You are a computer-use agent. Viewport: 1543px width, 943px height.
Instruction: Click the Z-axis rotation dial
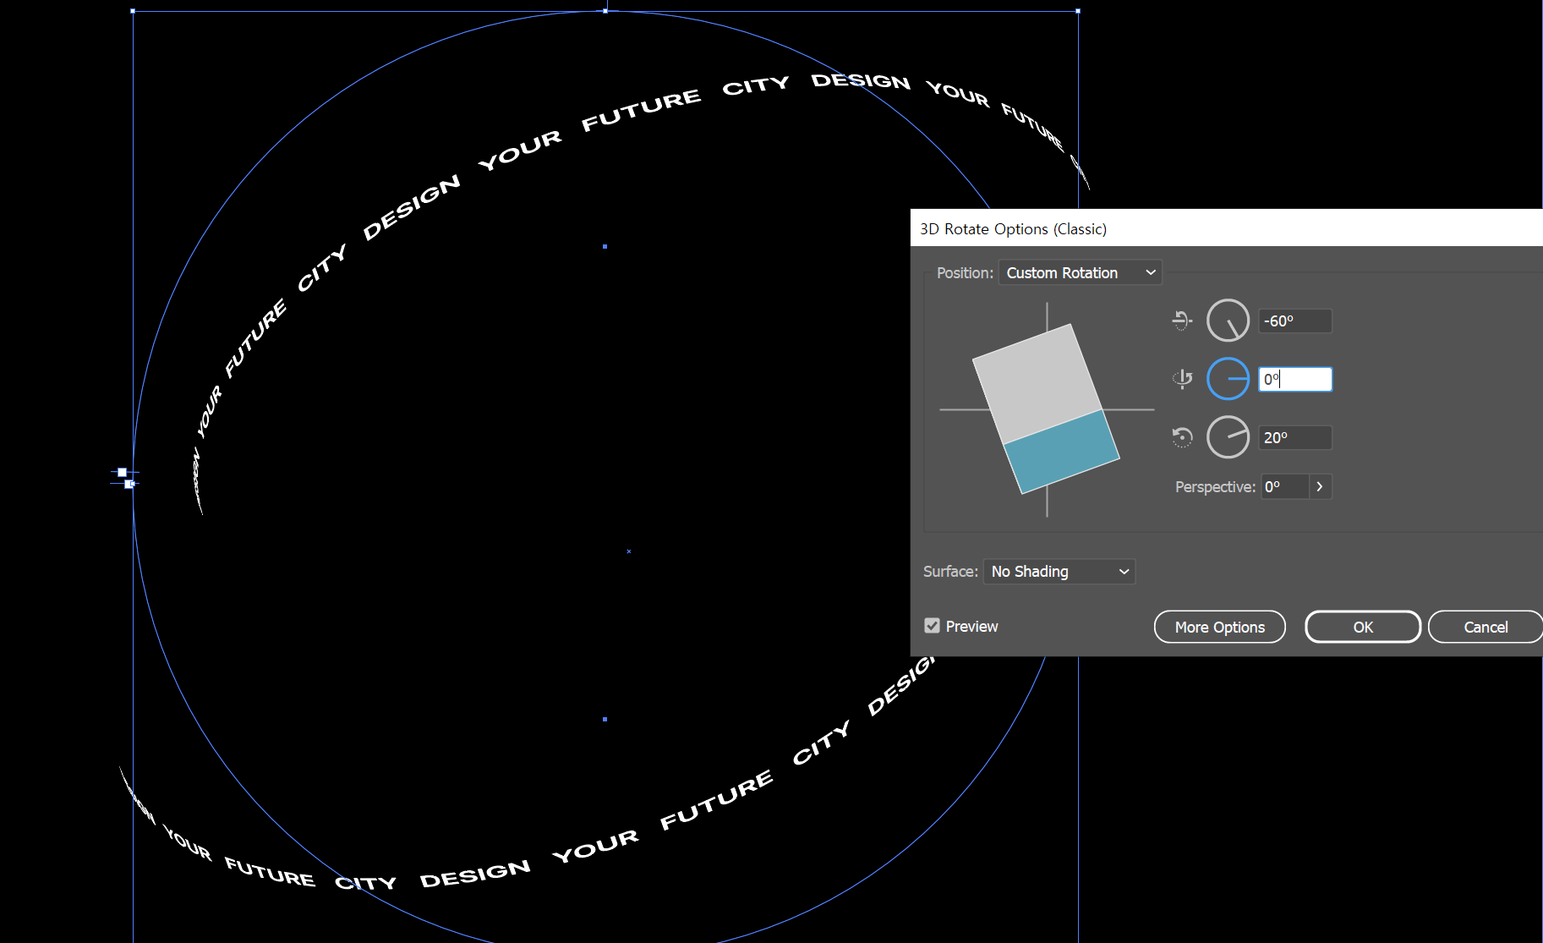[1228, 437]
